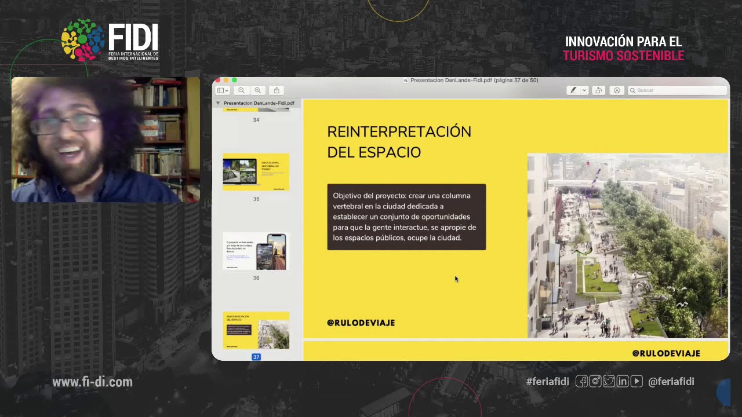Click the Instagram icon in footer

[x=595, y=381]
